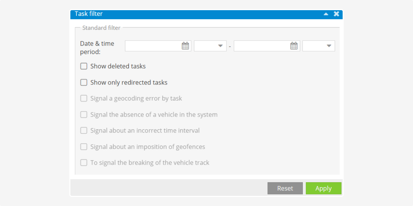The width and height of the screenshot is (413, 206).
Task: Enable Show deleted tasks checkbox
Action: pos(84,66)
